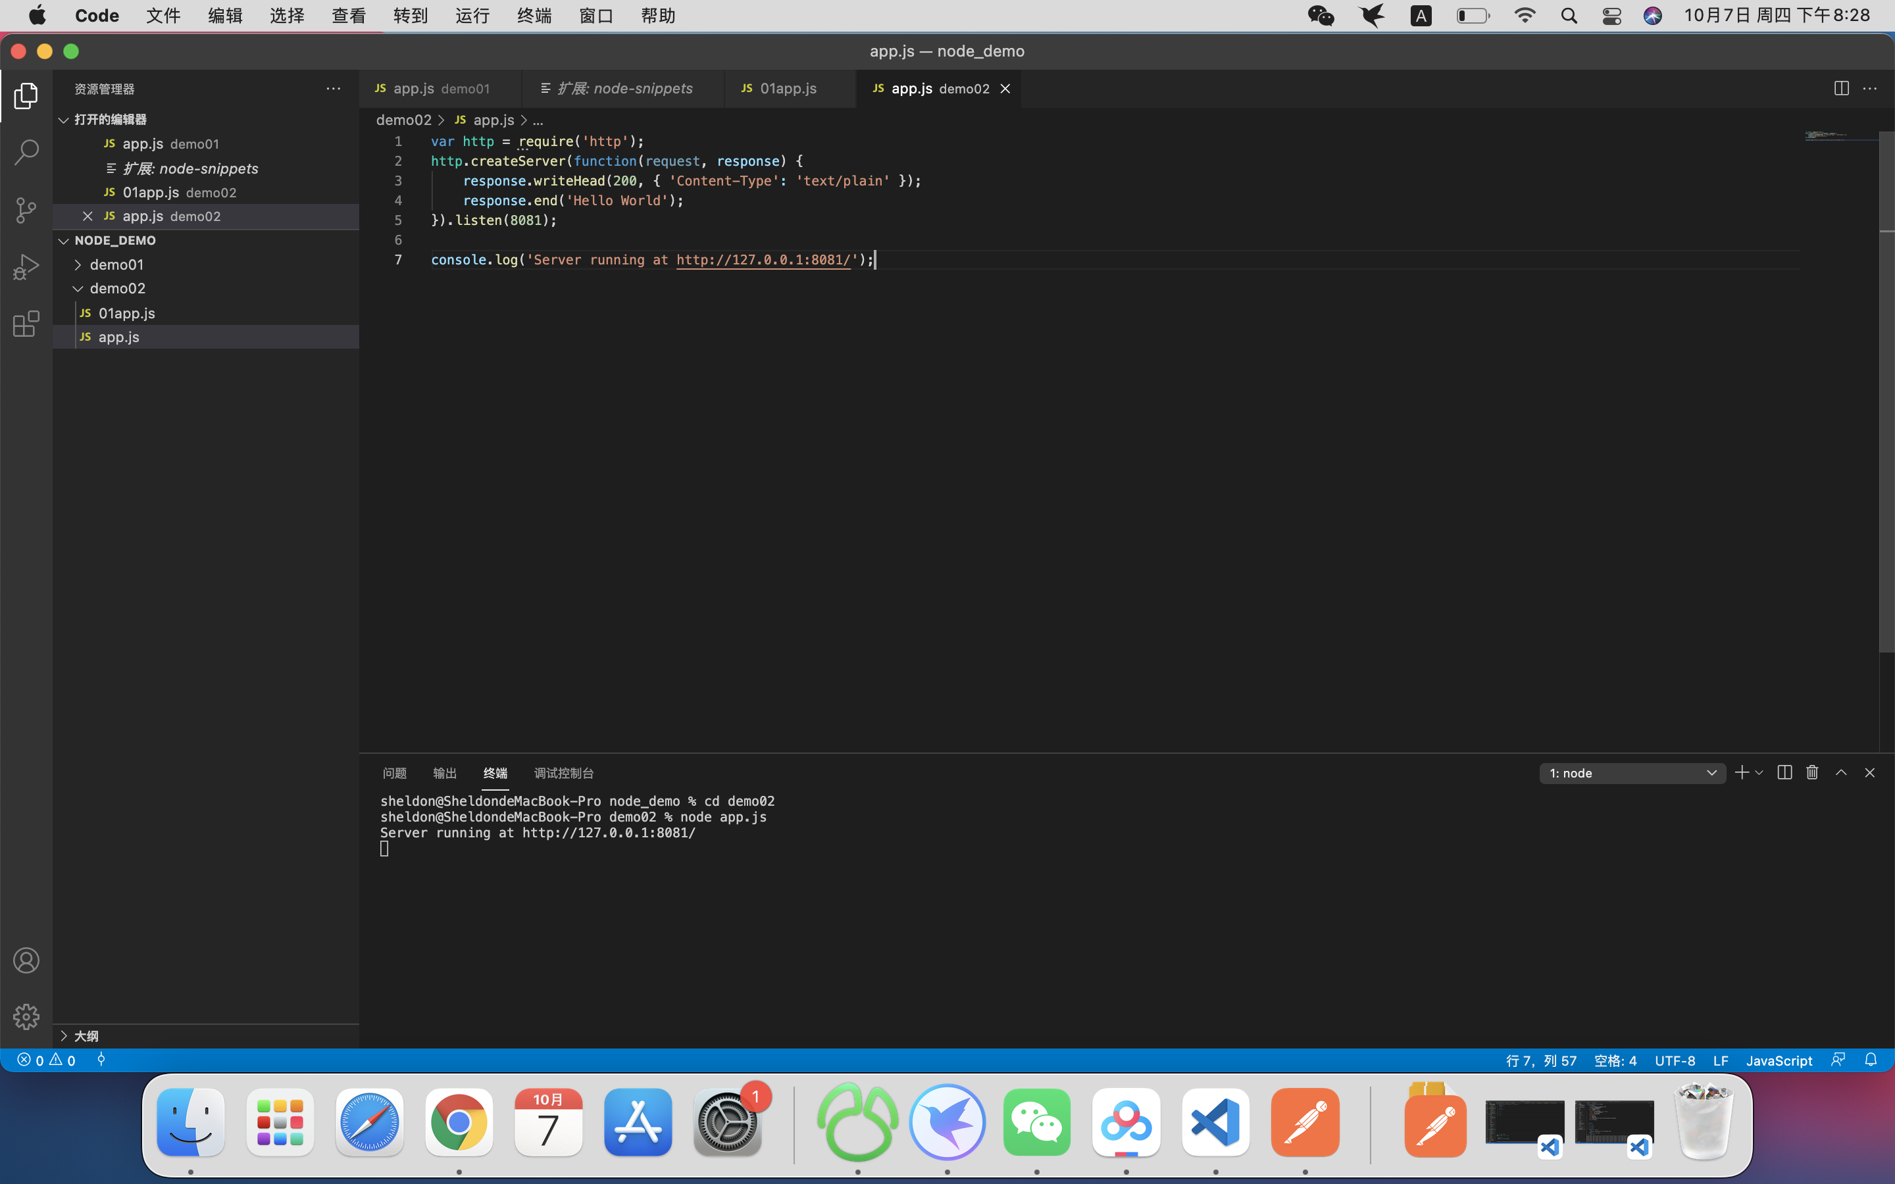The image size is (1895, 1184).
Task: Open the Explorer view in activity bar
Action: point(26,95)
